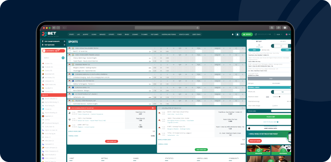Click the green Deposit button
This screenshot has width=331, height=162.
[x=247, y=34]
